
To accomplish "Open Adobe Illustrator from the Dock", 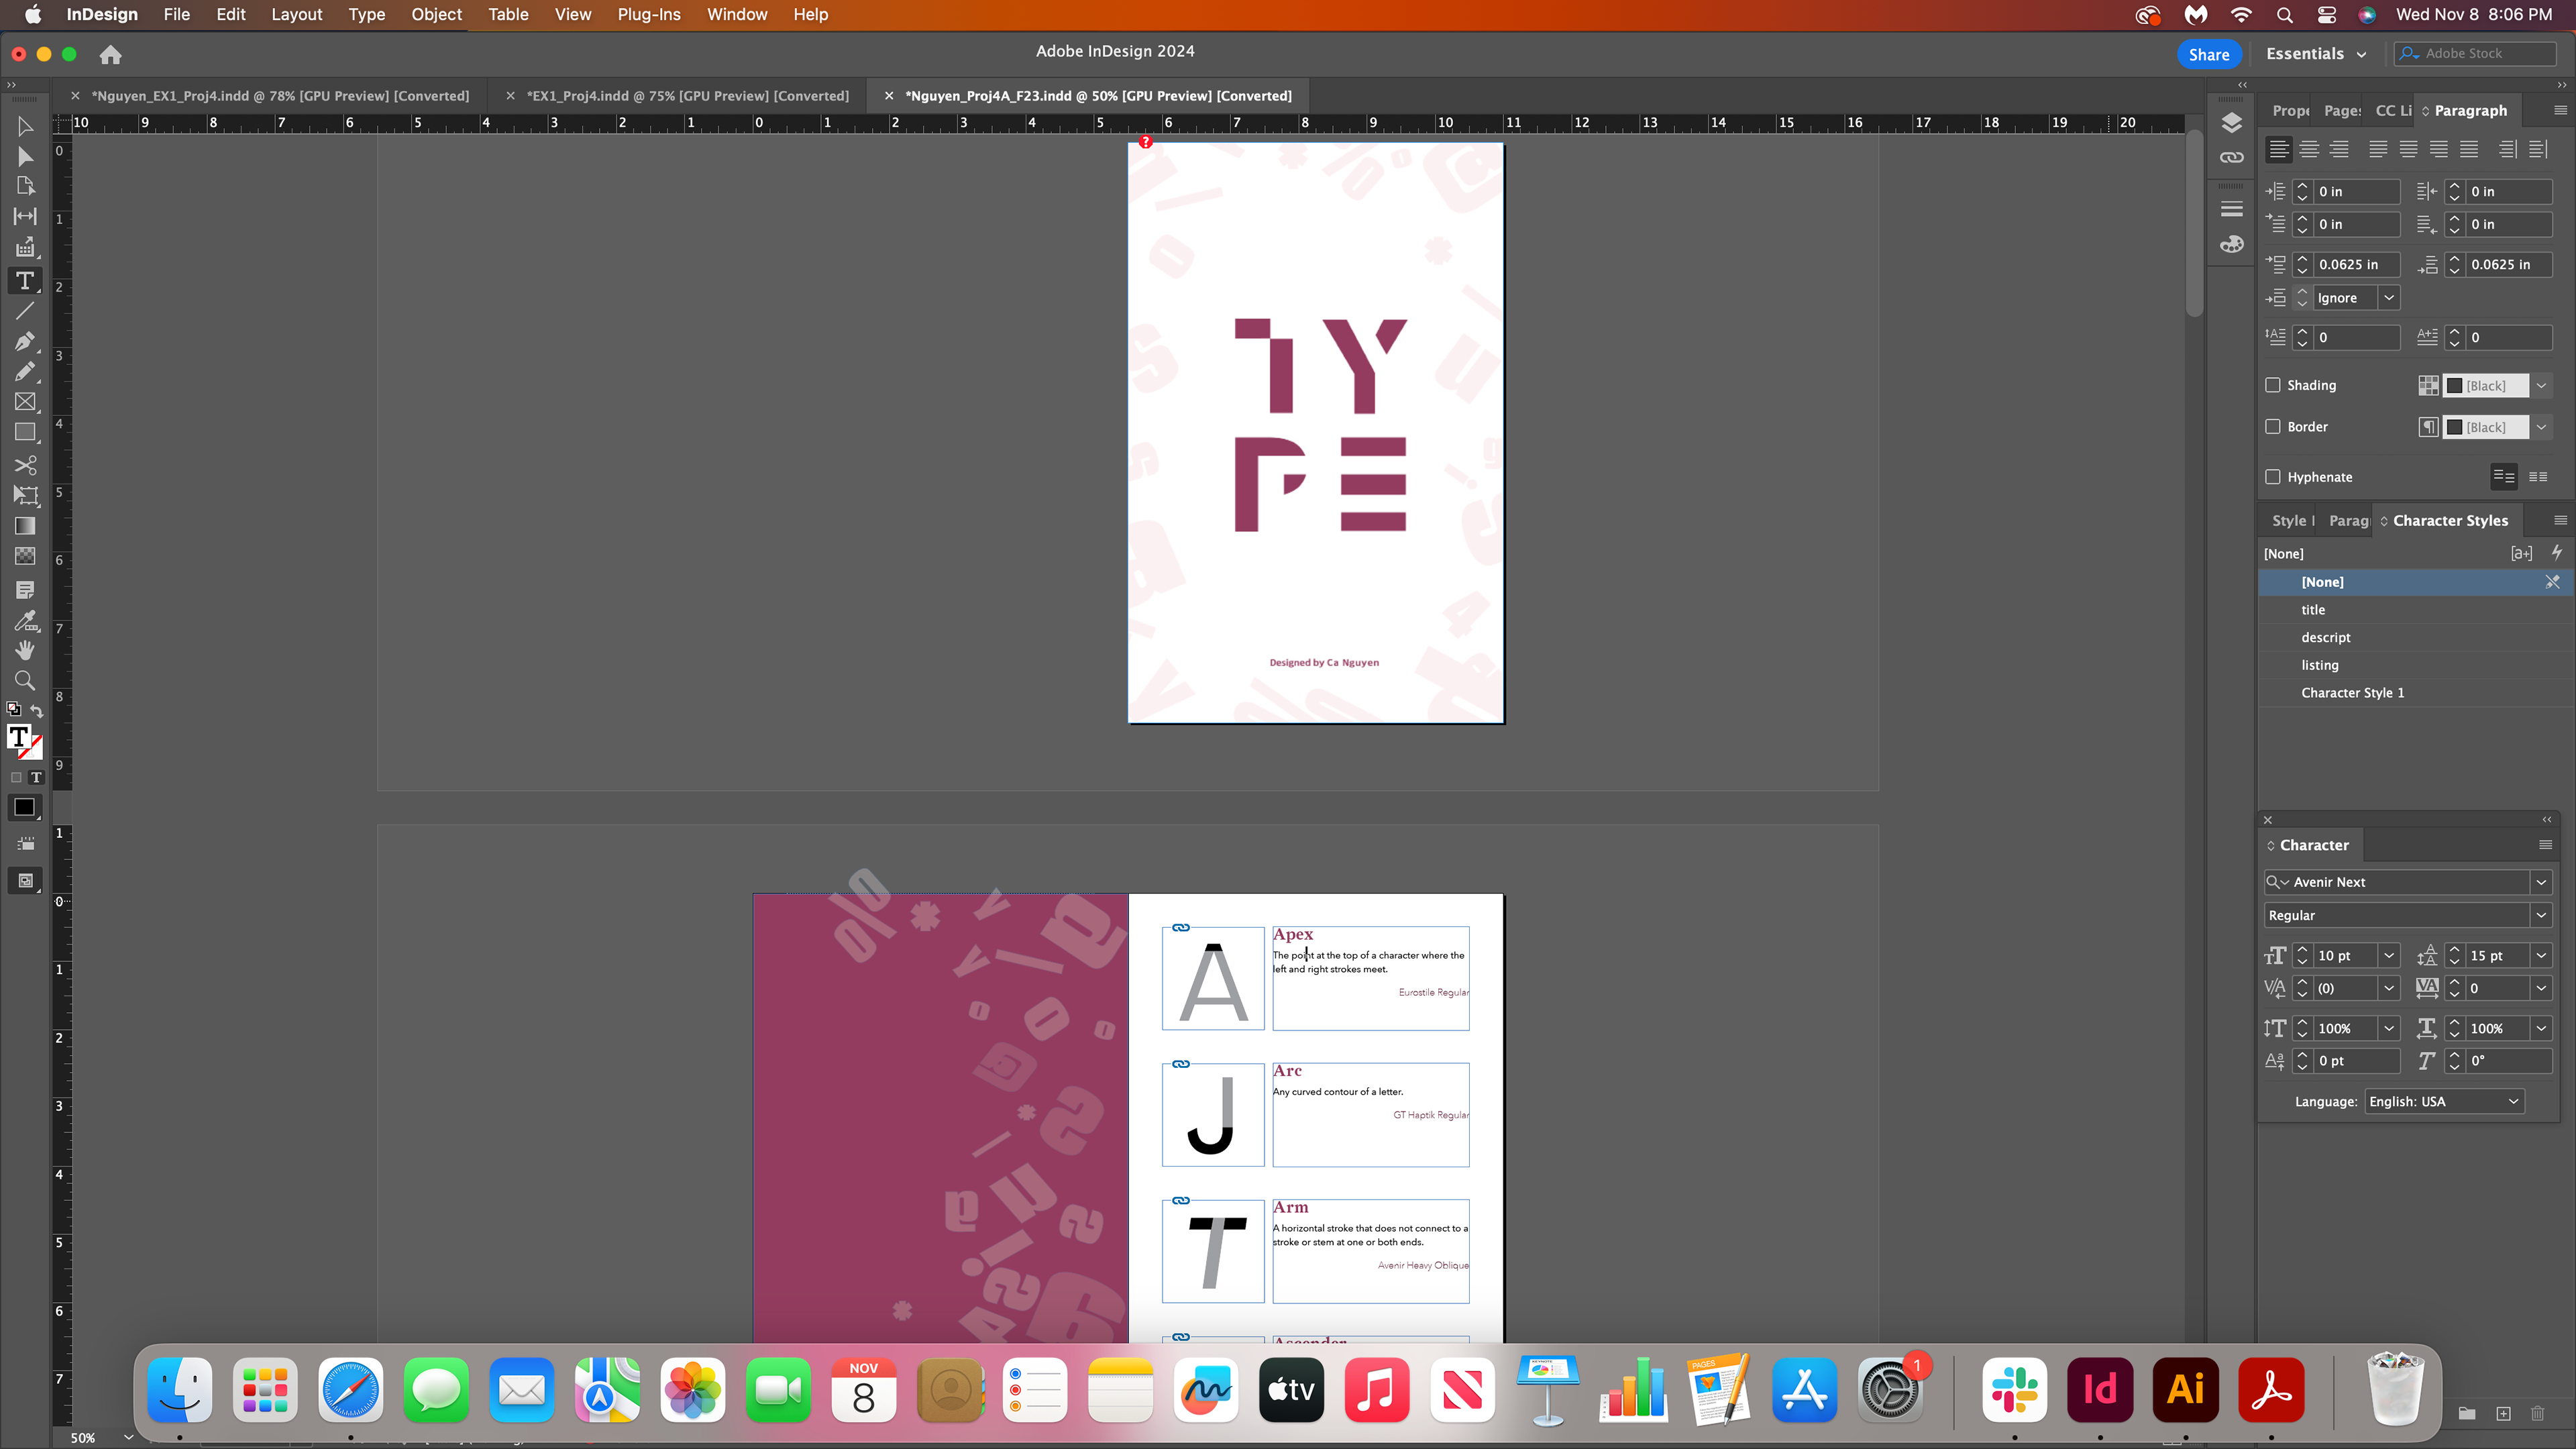I will [2185, 1389].
